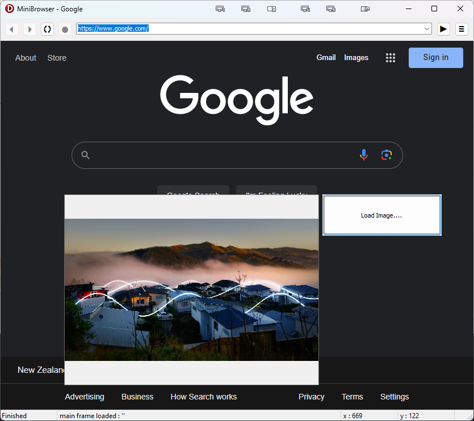Click the loaded landscape photo thumbnail
Viewport: 474px width, 421px height.
pyautogui.click(x=191, y=290)
